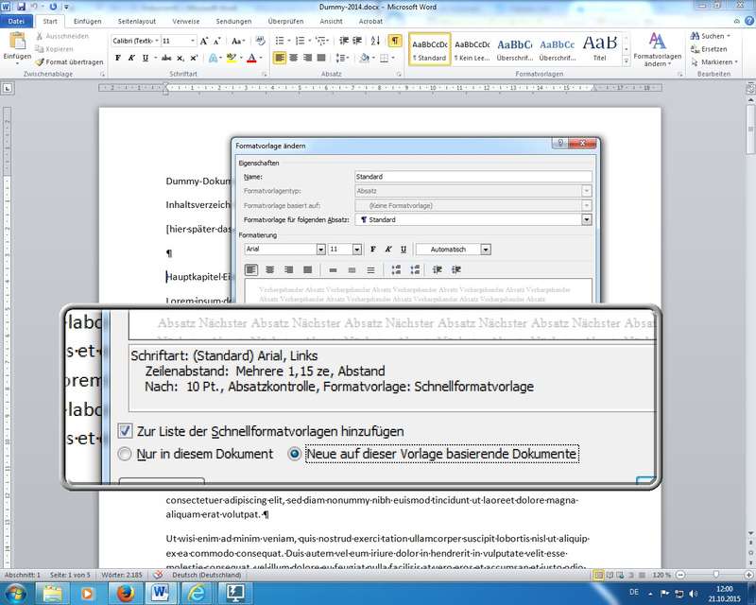Increase indent icon in the Formatvorlage dialog

click(456, 270)
